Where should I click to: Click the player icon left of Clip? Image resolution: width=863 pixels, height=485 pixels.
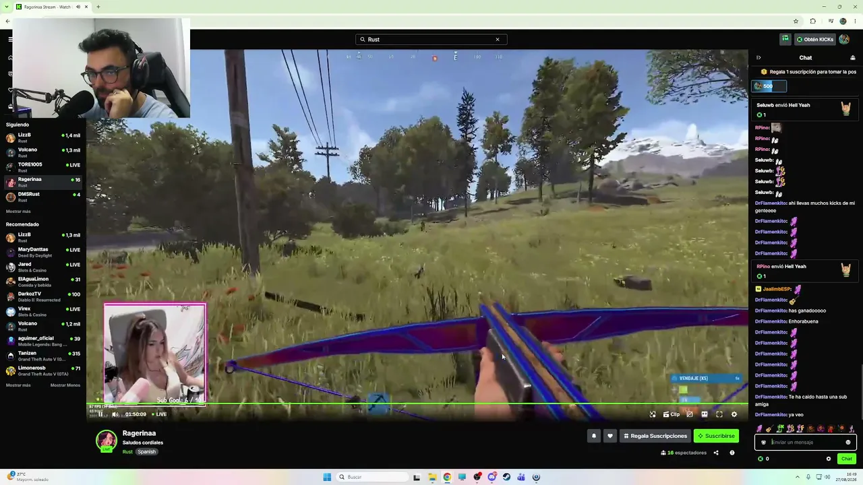653,414
